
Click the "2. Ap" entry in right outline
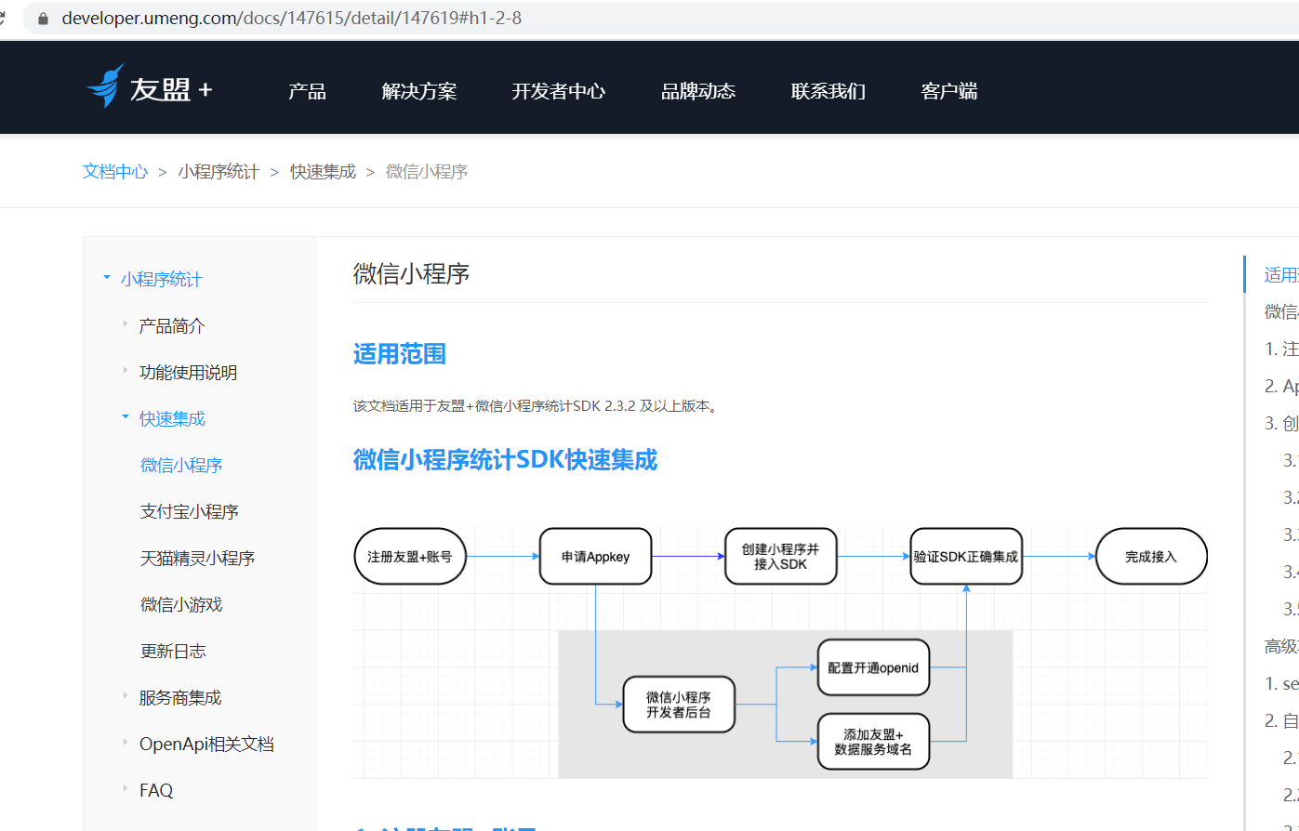tap(1281, 386)
